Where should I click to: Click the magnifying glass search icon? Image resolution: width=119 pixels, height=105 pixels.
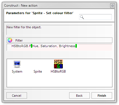tap(82, 17)
